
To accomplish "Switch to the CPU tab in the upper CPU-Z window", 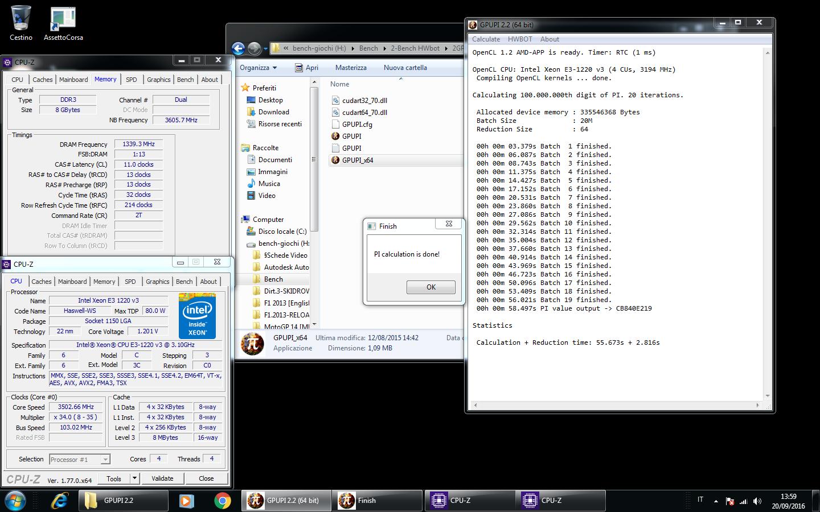I will click(x=17, y=80).
